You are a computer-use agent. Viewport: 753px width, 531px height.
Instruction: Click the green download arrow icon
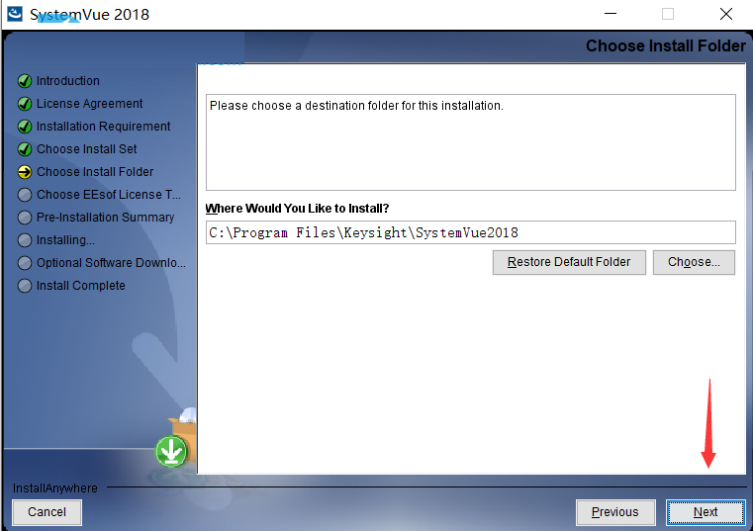tap(171, 451)
